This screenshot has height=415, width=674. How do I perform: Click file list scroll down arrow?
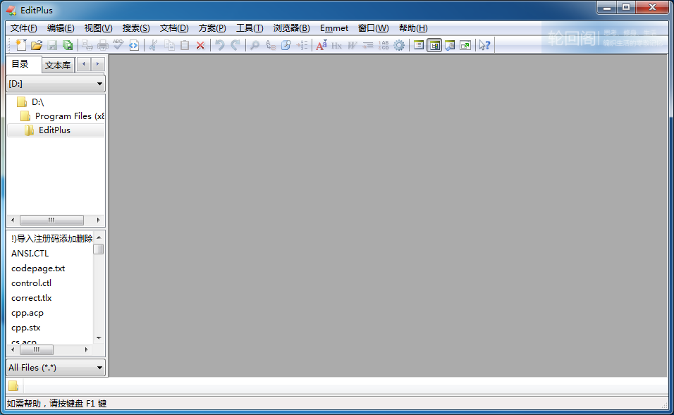pyautogui.click(x=99, y=338)
